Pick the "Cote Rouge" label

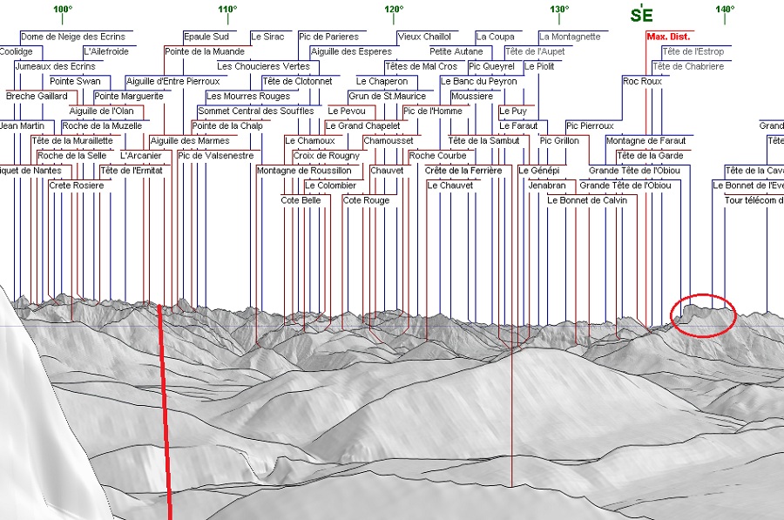pos(367,200)
